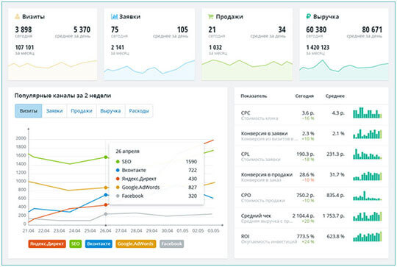
Task: Toggle the SEO legend series
Action: [x=76, y=243]
